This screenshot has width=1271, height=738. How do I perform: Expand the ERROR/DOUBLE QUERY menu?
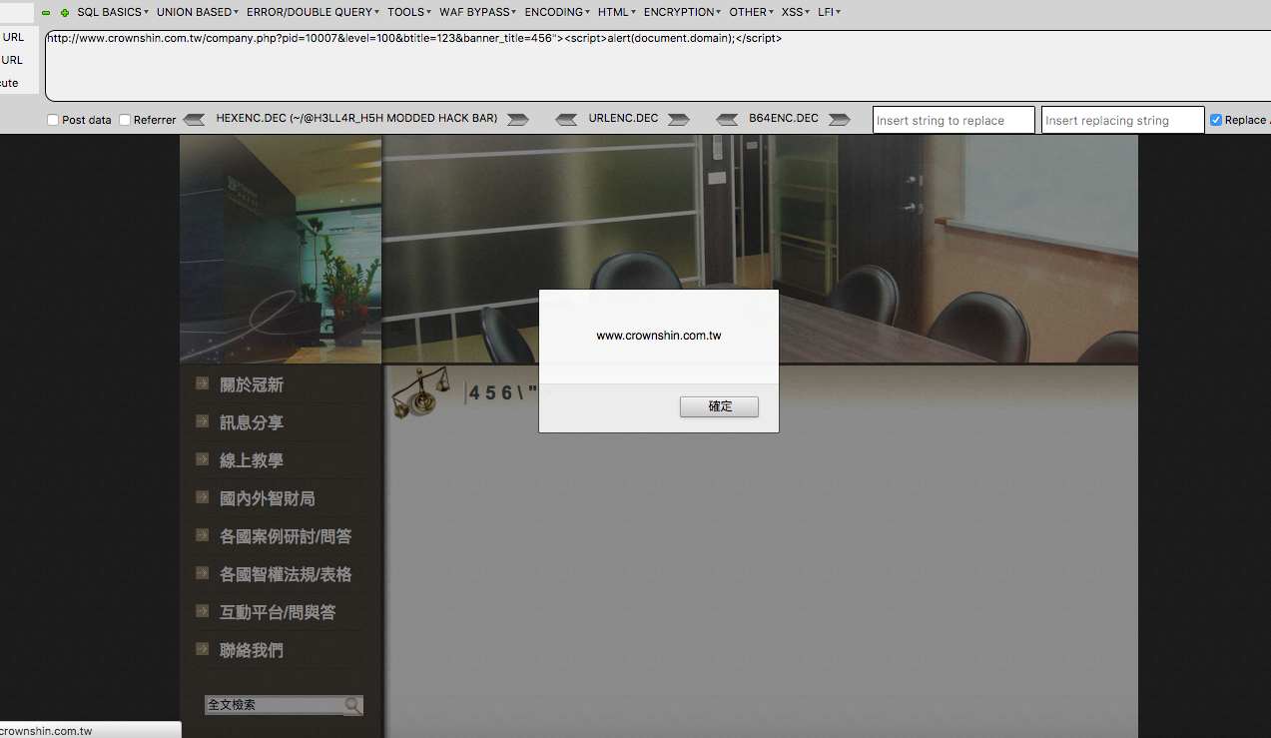(314, 12)
